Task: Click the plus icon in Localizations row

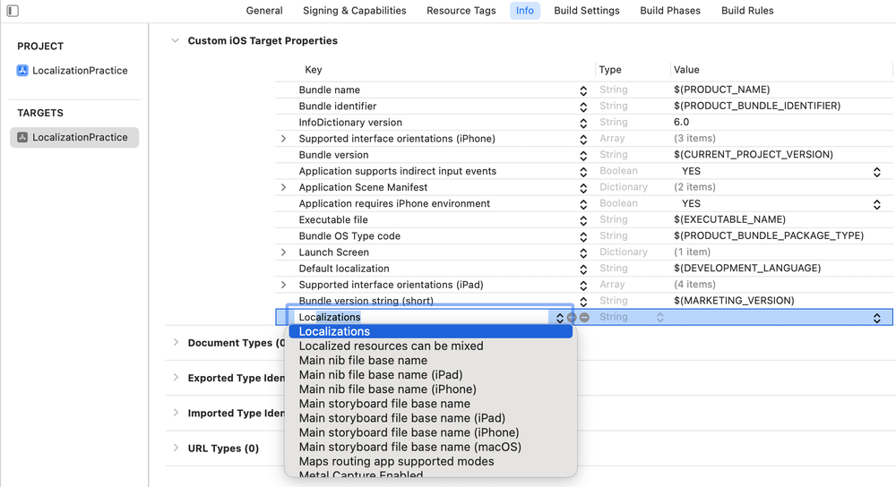Action: click(x=572, y=318)
